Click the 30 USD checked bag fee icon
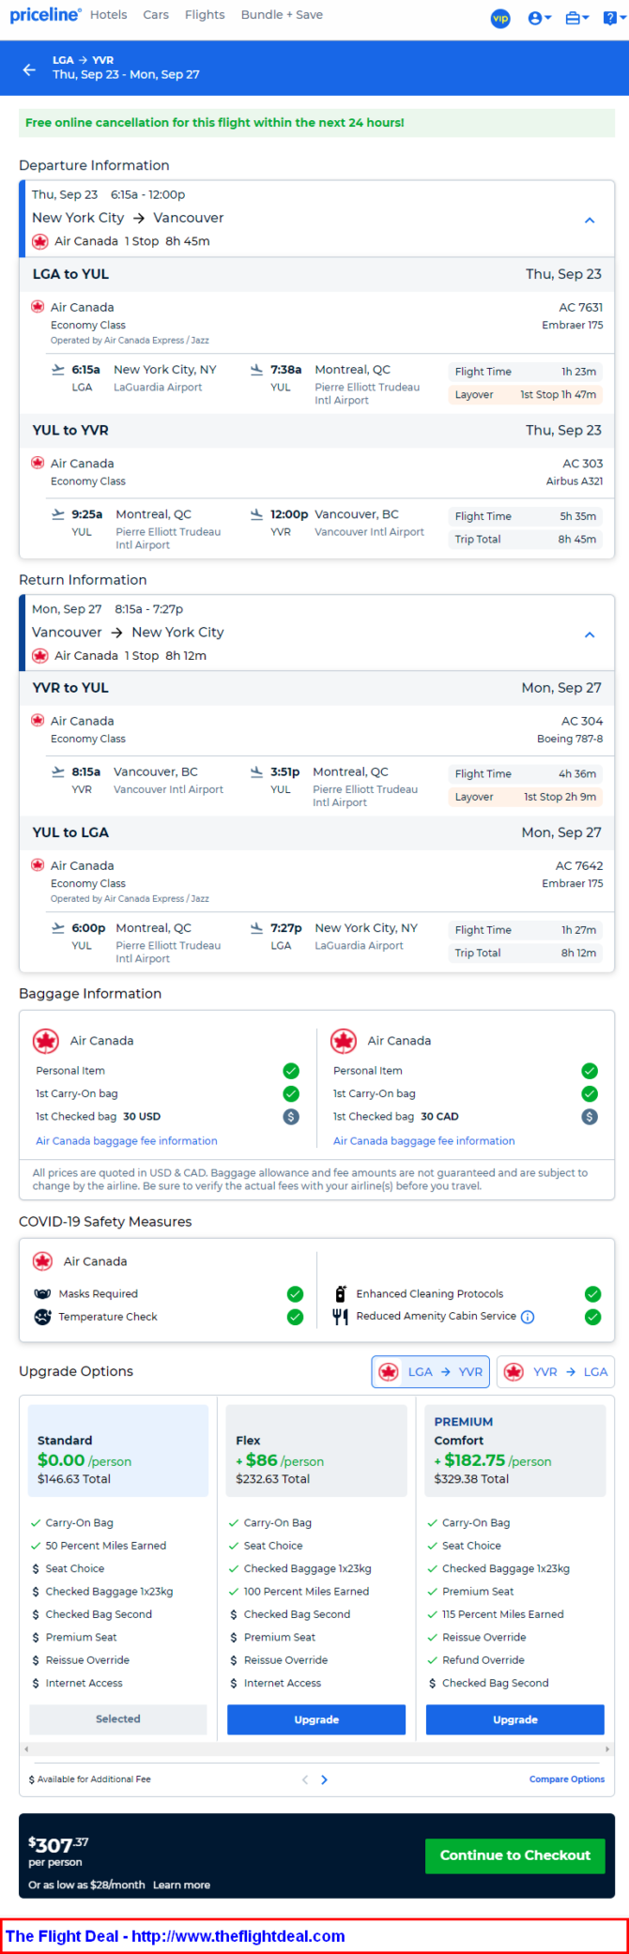629x1954 pixels. pyautogui.click(x=291, y=1117)
